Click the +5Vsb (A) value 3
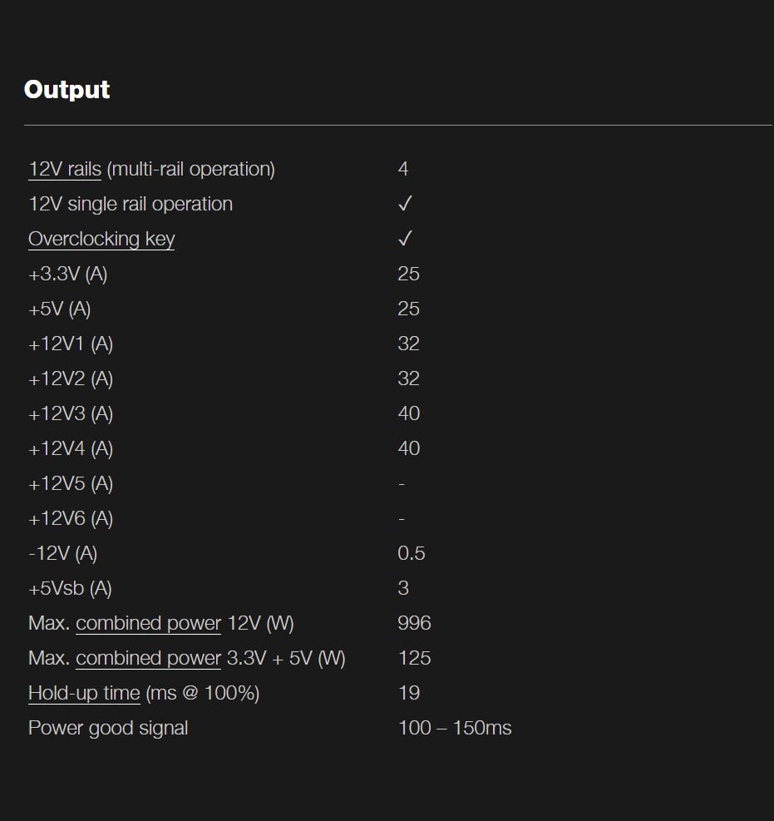 point(403,588)
